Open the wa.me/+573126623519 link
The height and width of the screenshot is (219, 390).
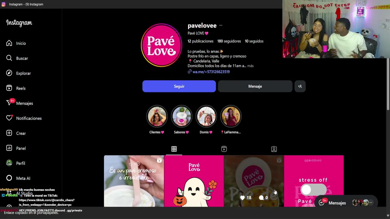coord(211,72)
